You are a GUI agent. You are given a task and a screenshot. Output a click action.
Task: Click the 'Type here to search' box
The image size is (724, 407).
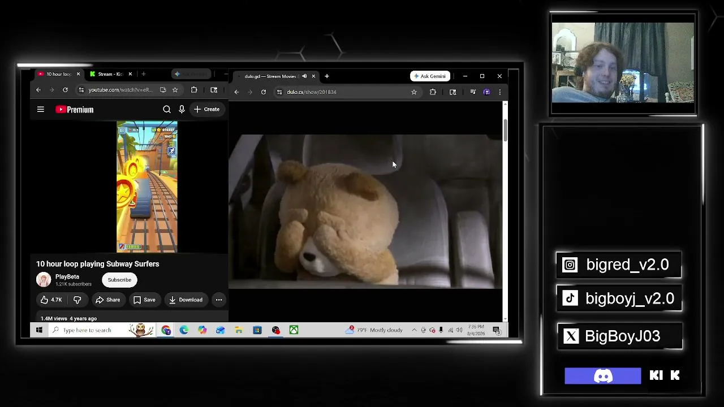click(x=101, y=330)
